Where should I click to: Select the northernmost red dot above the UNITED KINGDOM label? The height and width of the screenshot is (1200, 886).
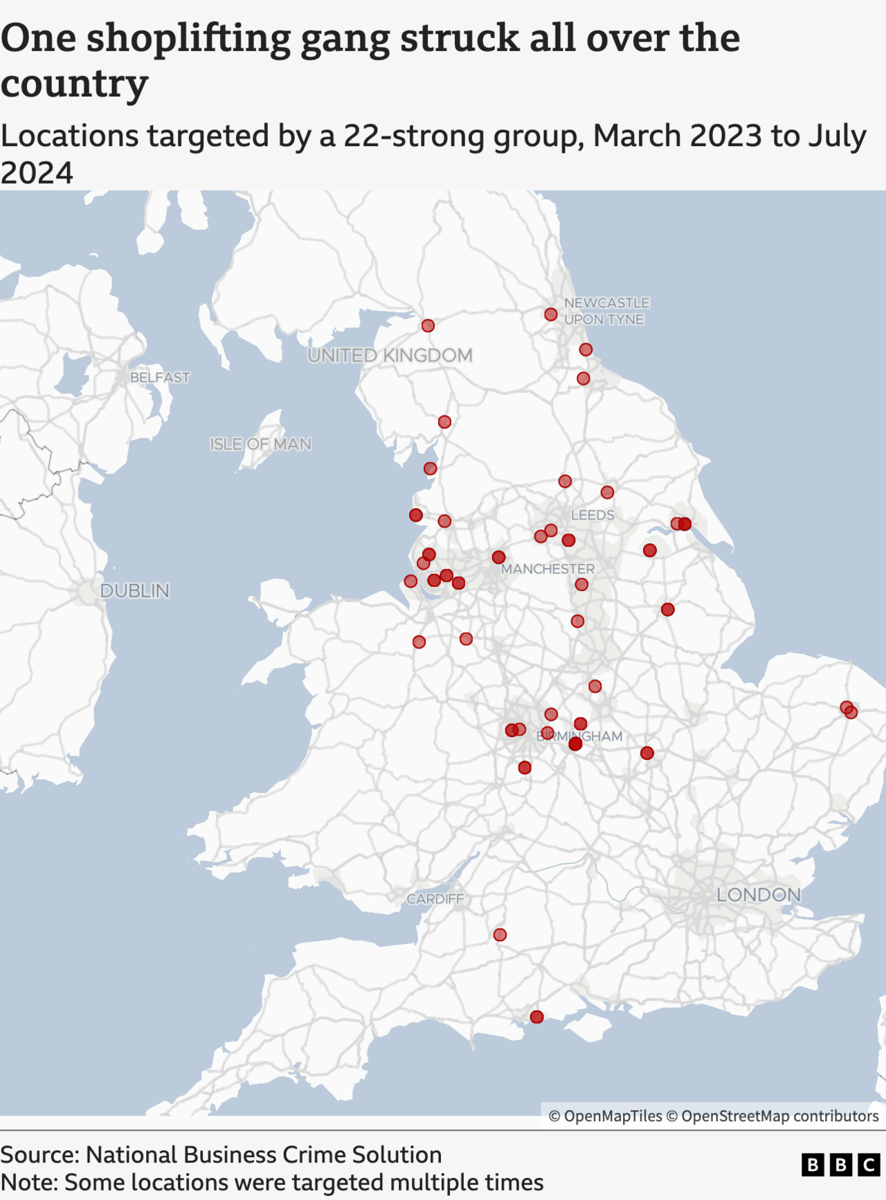click(428, 325)
